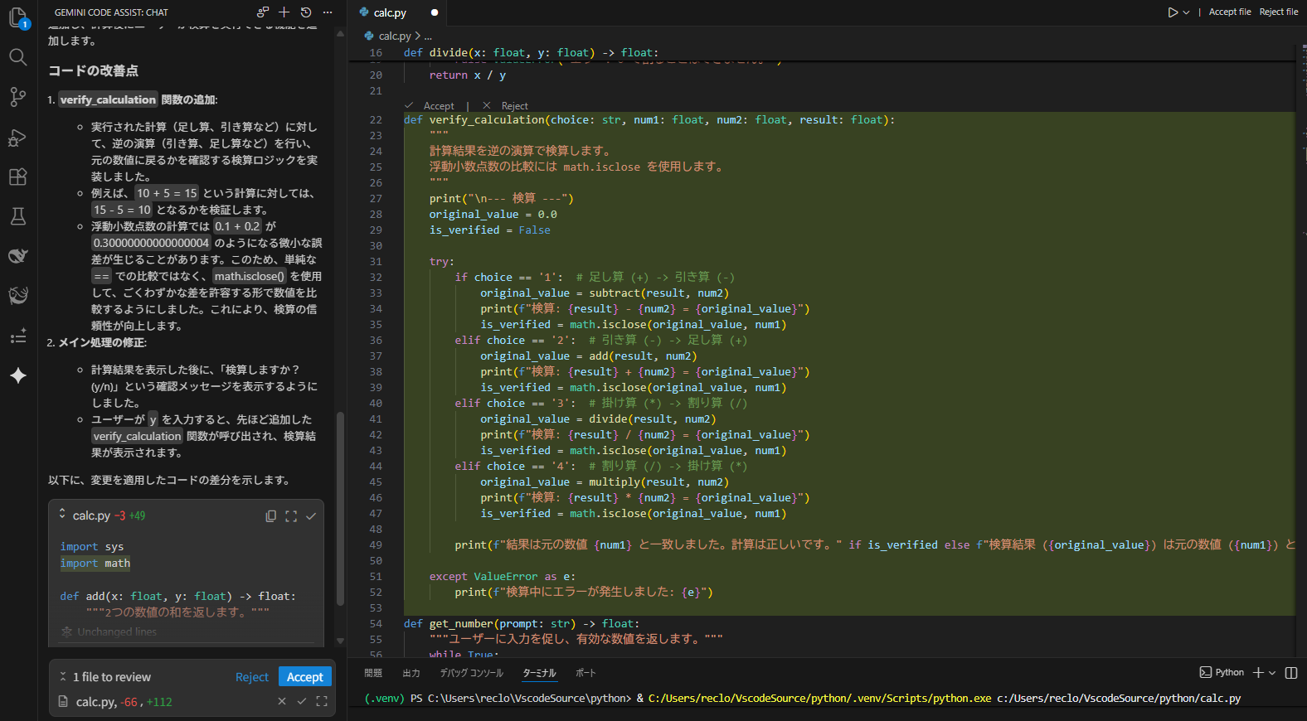Viewport: 1307px width, 721px height.
Task: Open the Extensions view
Action: (x=17, y=177)
